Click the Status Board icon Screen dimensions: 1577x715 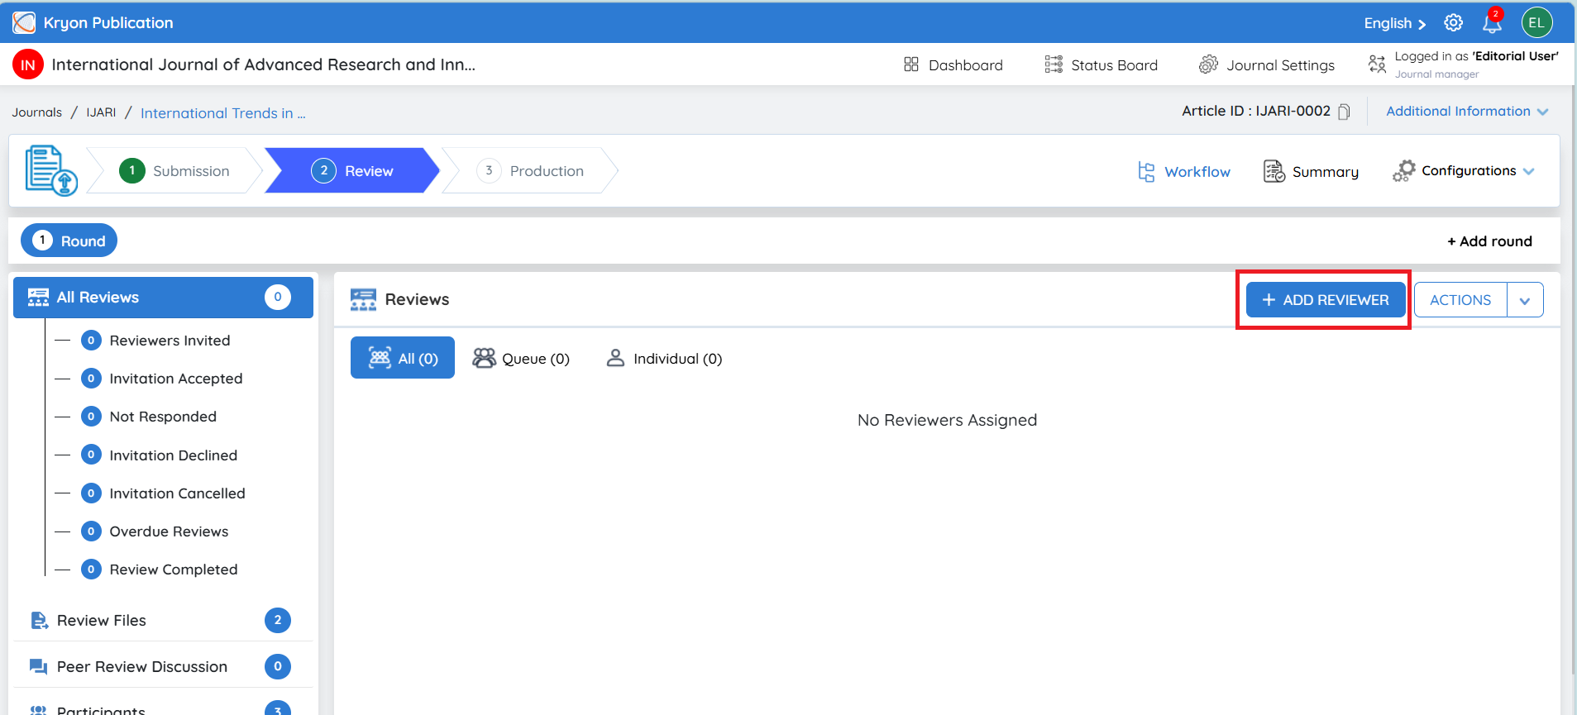1054,64
